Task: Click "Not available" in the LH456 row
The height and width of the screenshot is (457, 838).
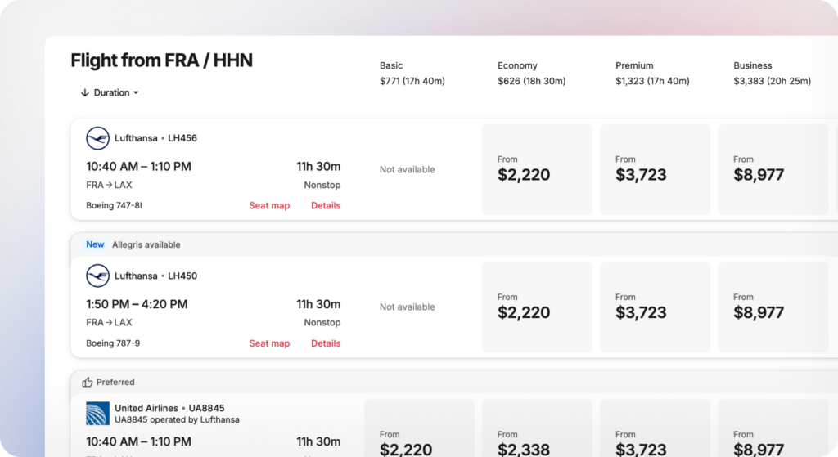Action: point(408,170)
